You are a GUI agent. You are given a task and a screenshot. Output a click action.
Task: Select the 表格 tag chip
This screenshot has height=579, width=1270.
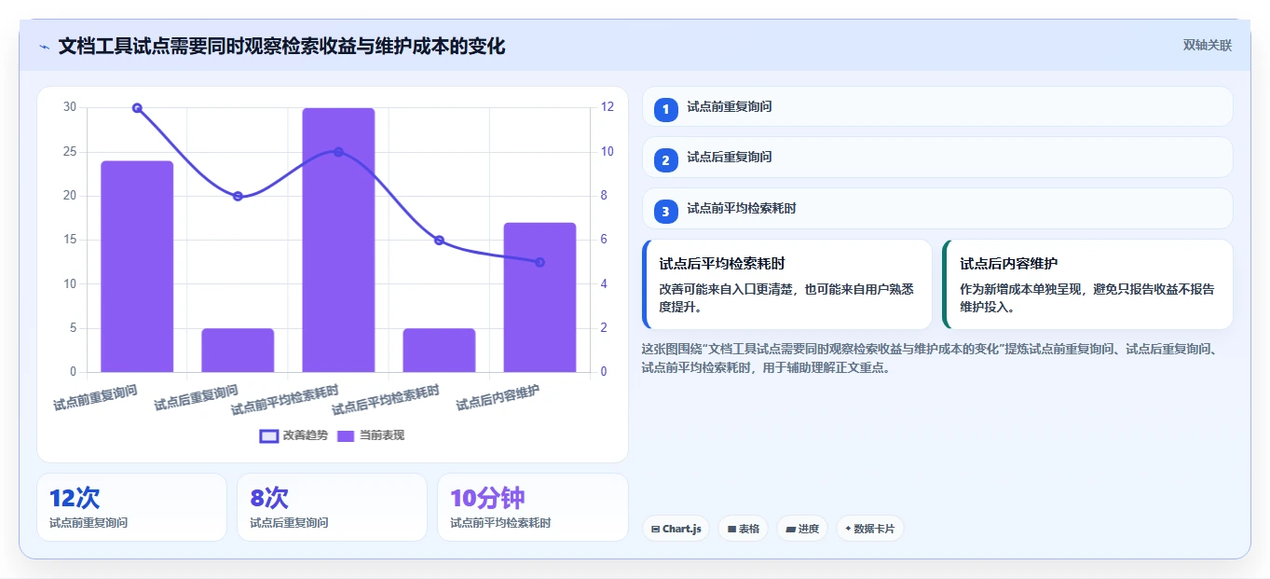click(x=743, y=529)
